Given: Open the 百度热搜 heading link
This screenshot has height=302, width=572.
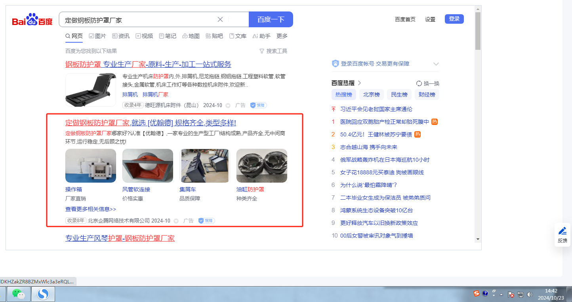Looking at the screenshot, I should point(346,83).
